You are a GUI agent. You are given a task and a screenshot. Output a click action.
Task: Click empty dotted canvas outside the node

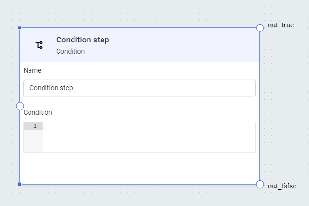tap(285, 106)
